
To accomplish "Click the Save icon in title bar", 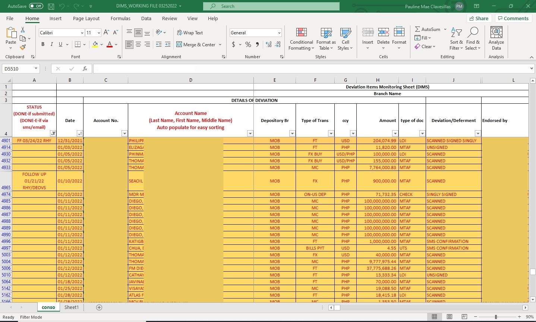I will coord(51,6).
